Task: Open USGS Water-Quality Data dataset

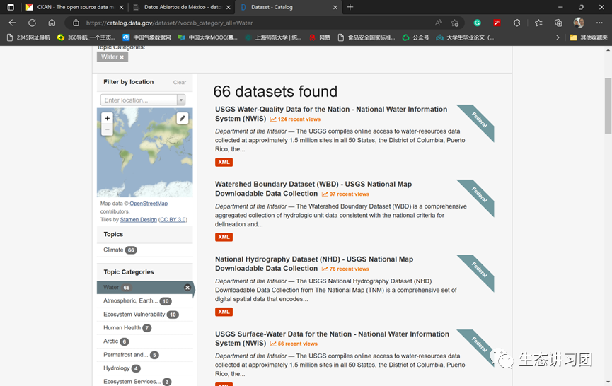Action: click(x=331, y=114)
